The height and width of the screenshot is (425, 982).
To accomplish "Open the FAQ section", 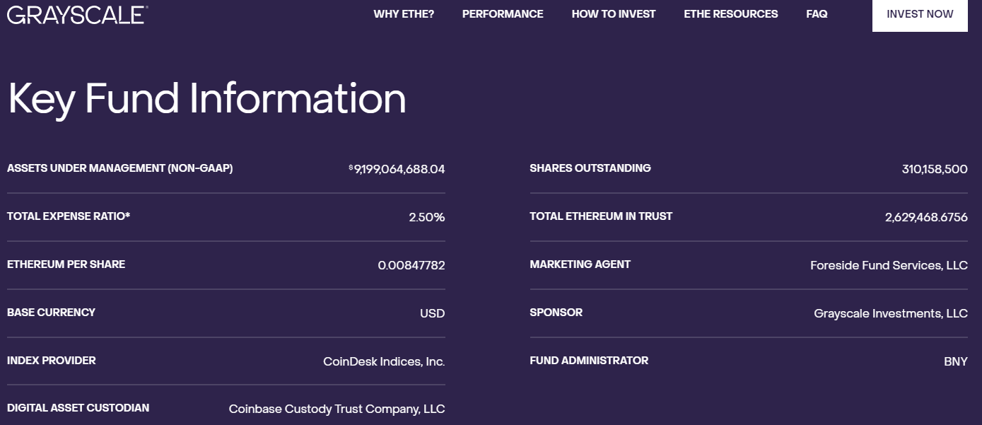I will coord(816,13).
